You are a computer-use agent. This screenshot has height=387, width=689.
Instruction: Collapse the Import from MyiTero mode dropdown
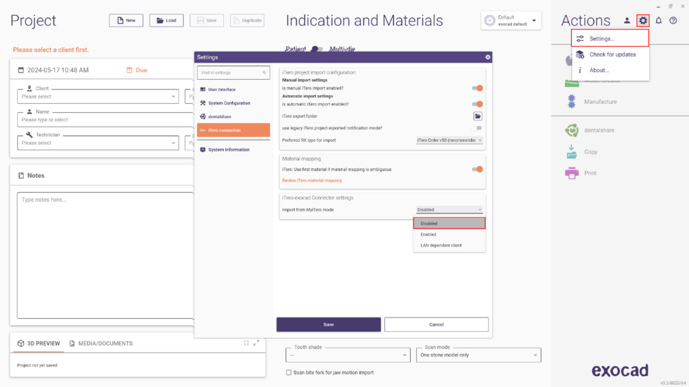coord(449,209)
